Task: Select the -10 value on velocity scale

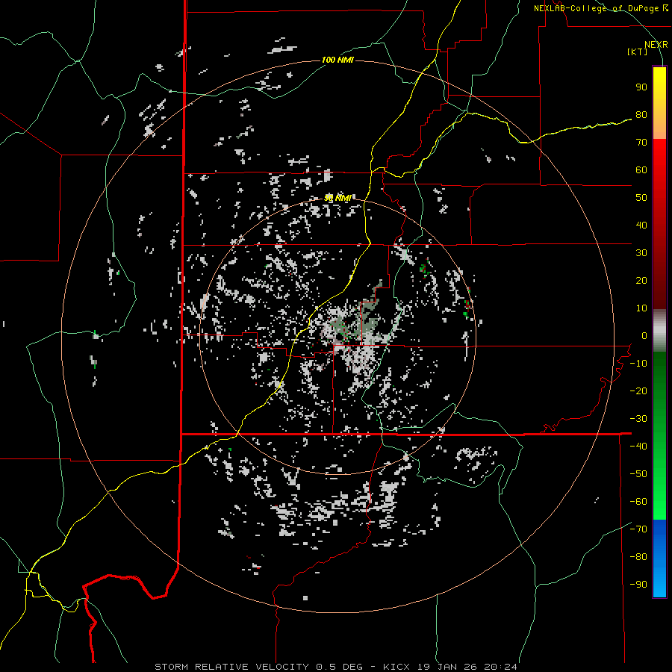Action: pyautogui.click(x=638, y=364)
